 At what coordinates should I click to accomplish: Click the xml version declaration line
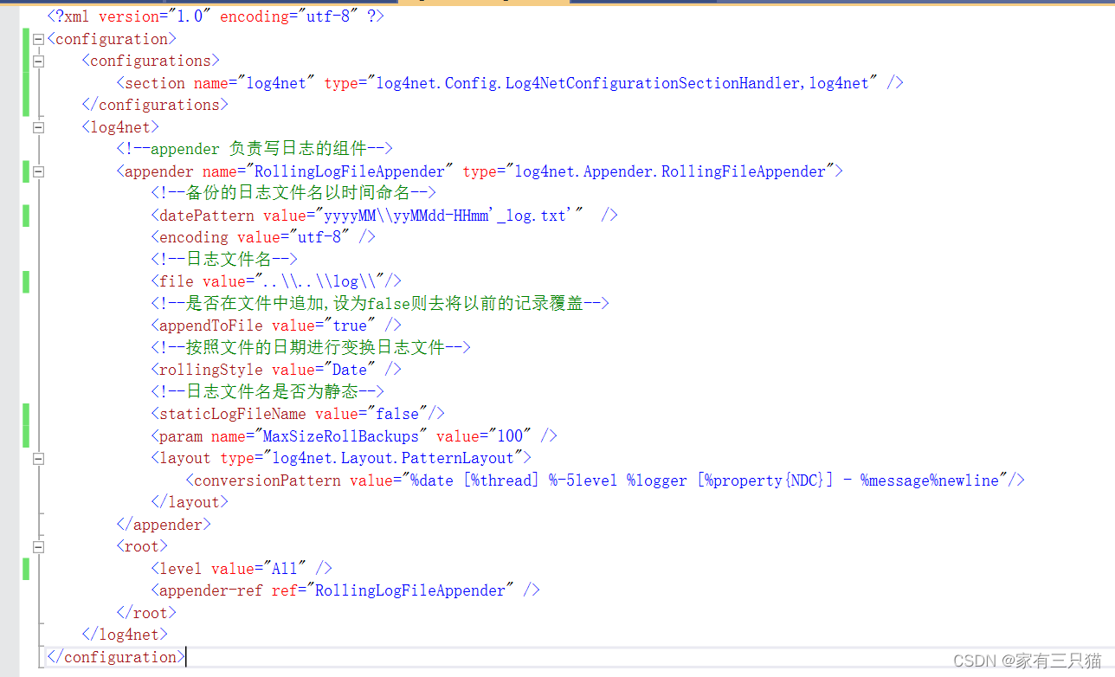click(x=216, y=16)
